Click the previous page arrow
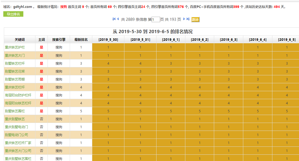 click(x=118, y=19)
